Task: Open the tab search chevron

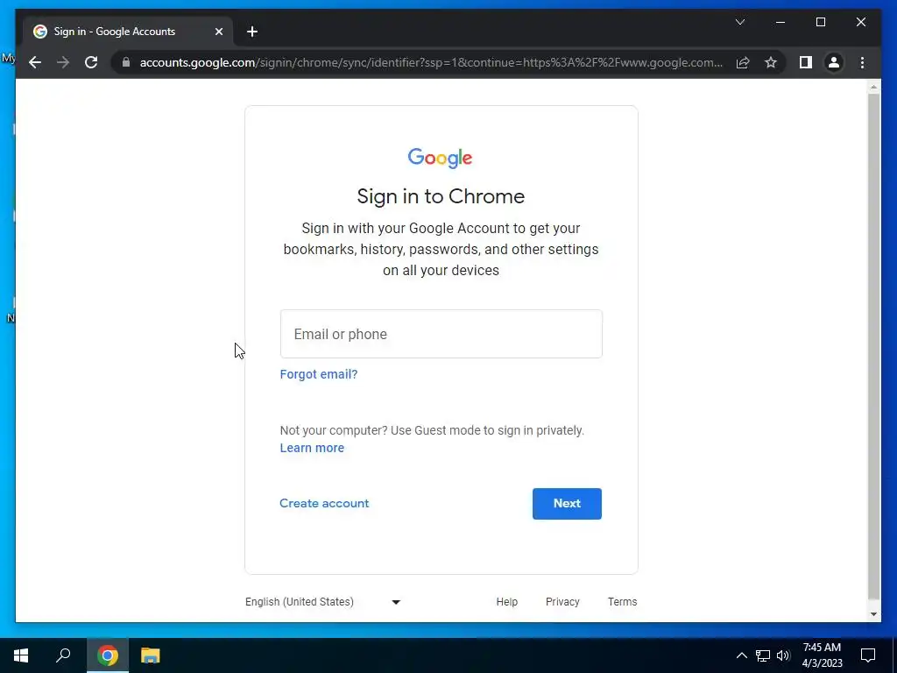Action: 739,22
